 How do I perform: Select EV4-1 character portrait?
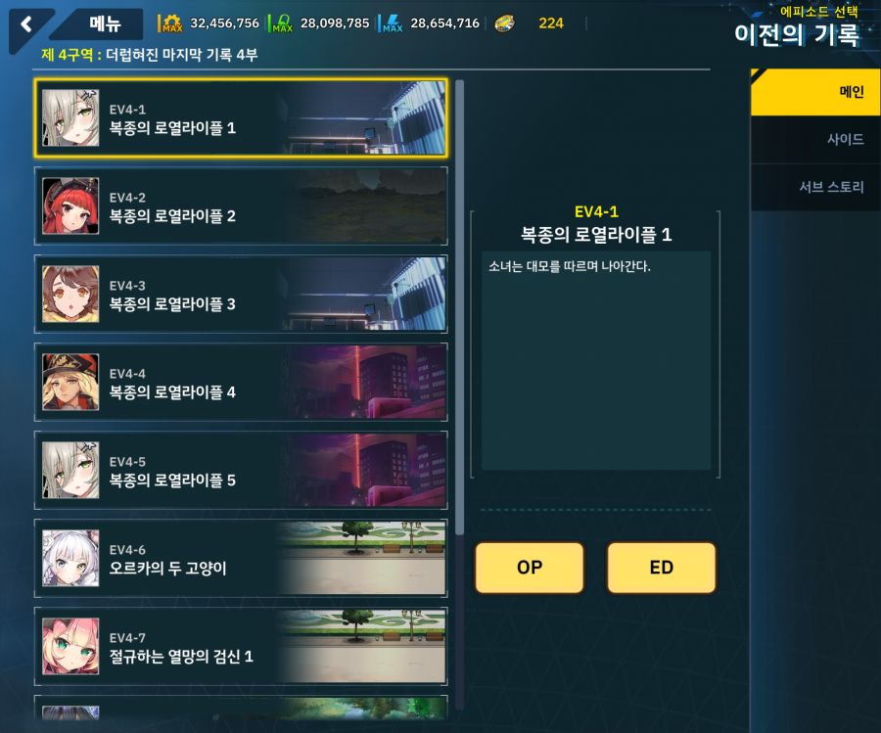70,118
